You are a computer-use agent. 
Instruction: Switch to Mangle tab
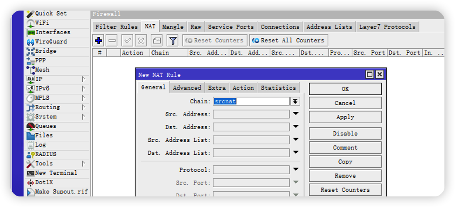(173, 27)
